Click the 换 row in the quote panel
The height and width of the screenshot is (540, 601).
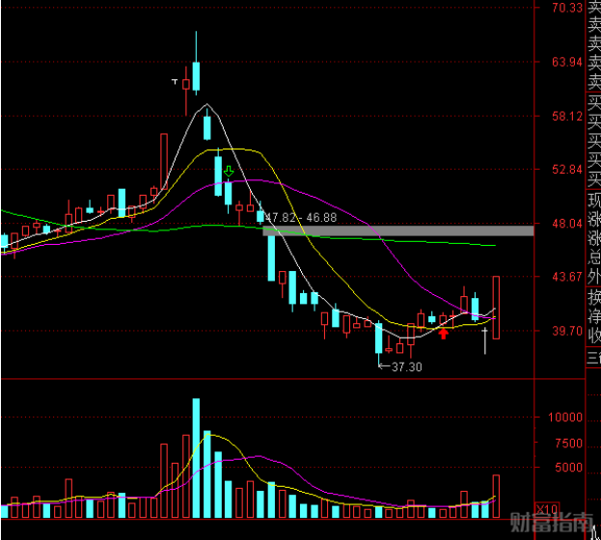(593, 298)
